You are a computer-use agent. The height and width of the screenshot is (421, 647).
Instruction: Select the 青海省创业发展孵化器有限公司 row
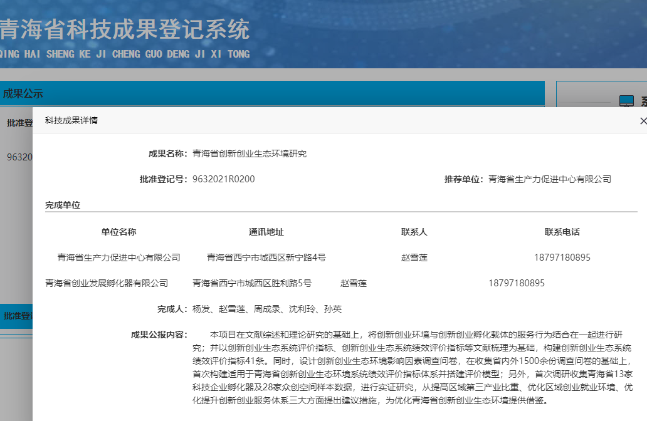pos(107,283)
